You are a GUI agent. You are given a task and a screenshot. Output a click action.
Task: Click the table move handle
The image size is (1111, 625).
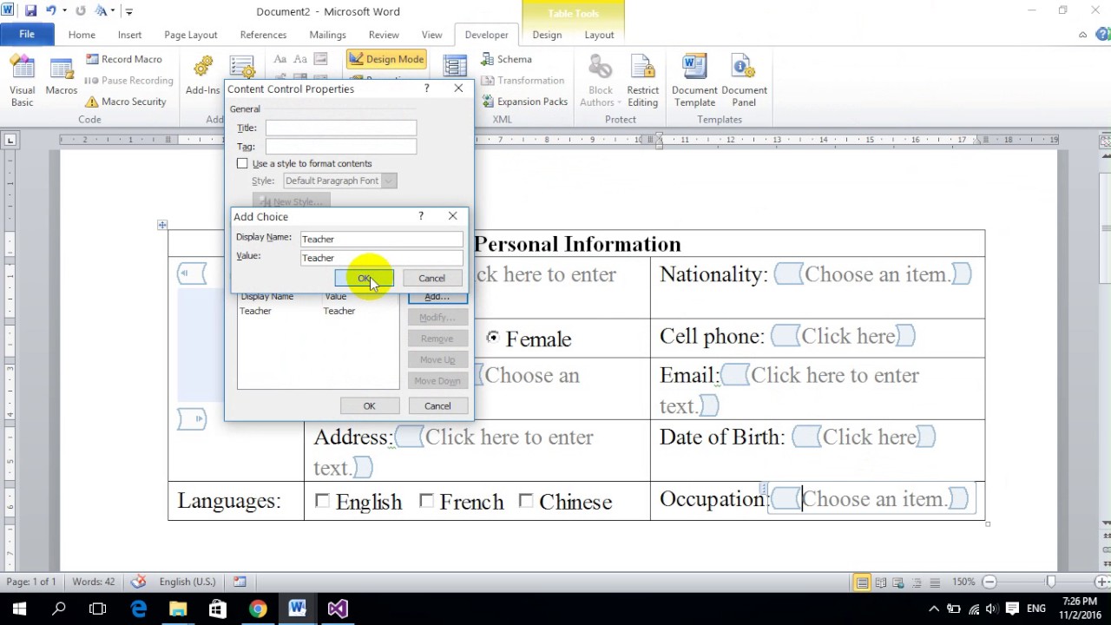[x=162, y=225]
